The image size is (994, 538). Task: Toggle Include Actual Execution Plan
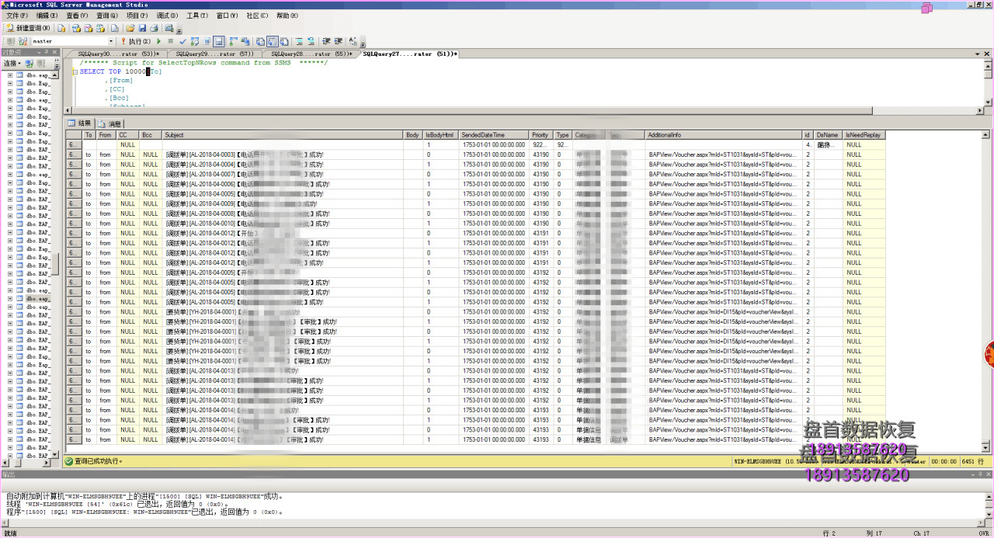click(x=234, y=41)
